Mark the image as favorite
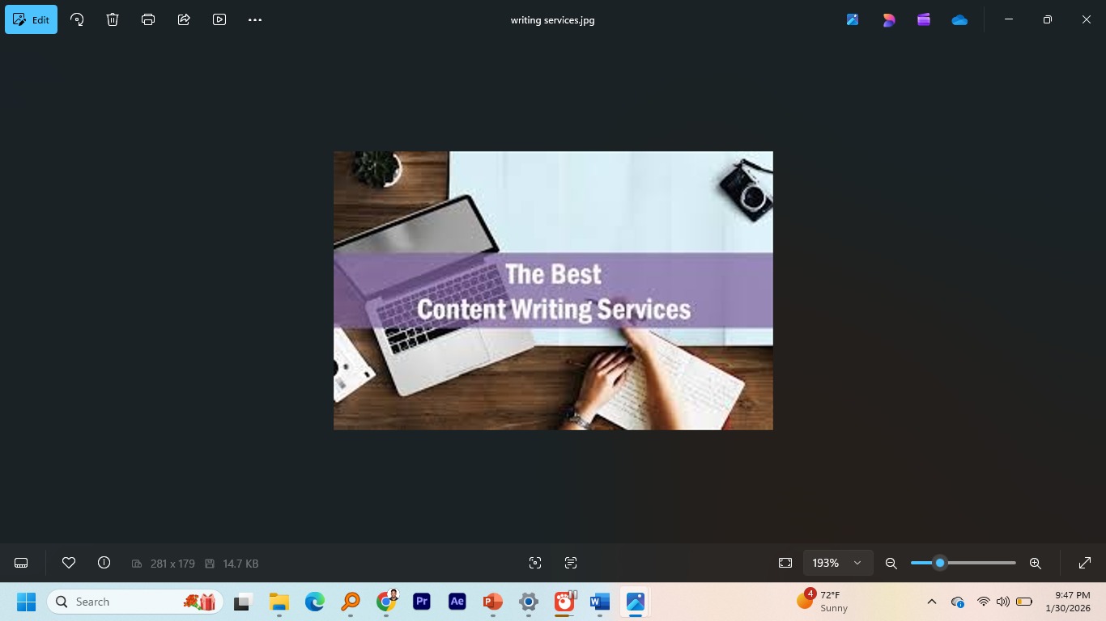This screenshot has width=1106, height=621. pos(69,562)
